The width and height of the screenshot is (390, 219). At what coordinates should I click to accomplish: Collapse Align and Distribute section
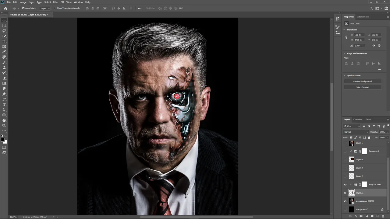pos(344,54)
